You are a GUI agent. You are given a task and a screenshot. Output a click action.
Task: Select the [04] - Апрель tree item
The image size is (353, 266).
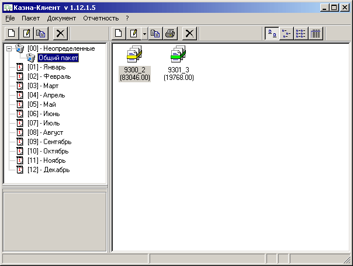[x=46, y=95]
